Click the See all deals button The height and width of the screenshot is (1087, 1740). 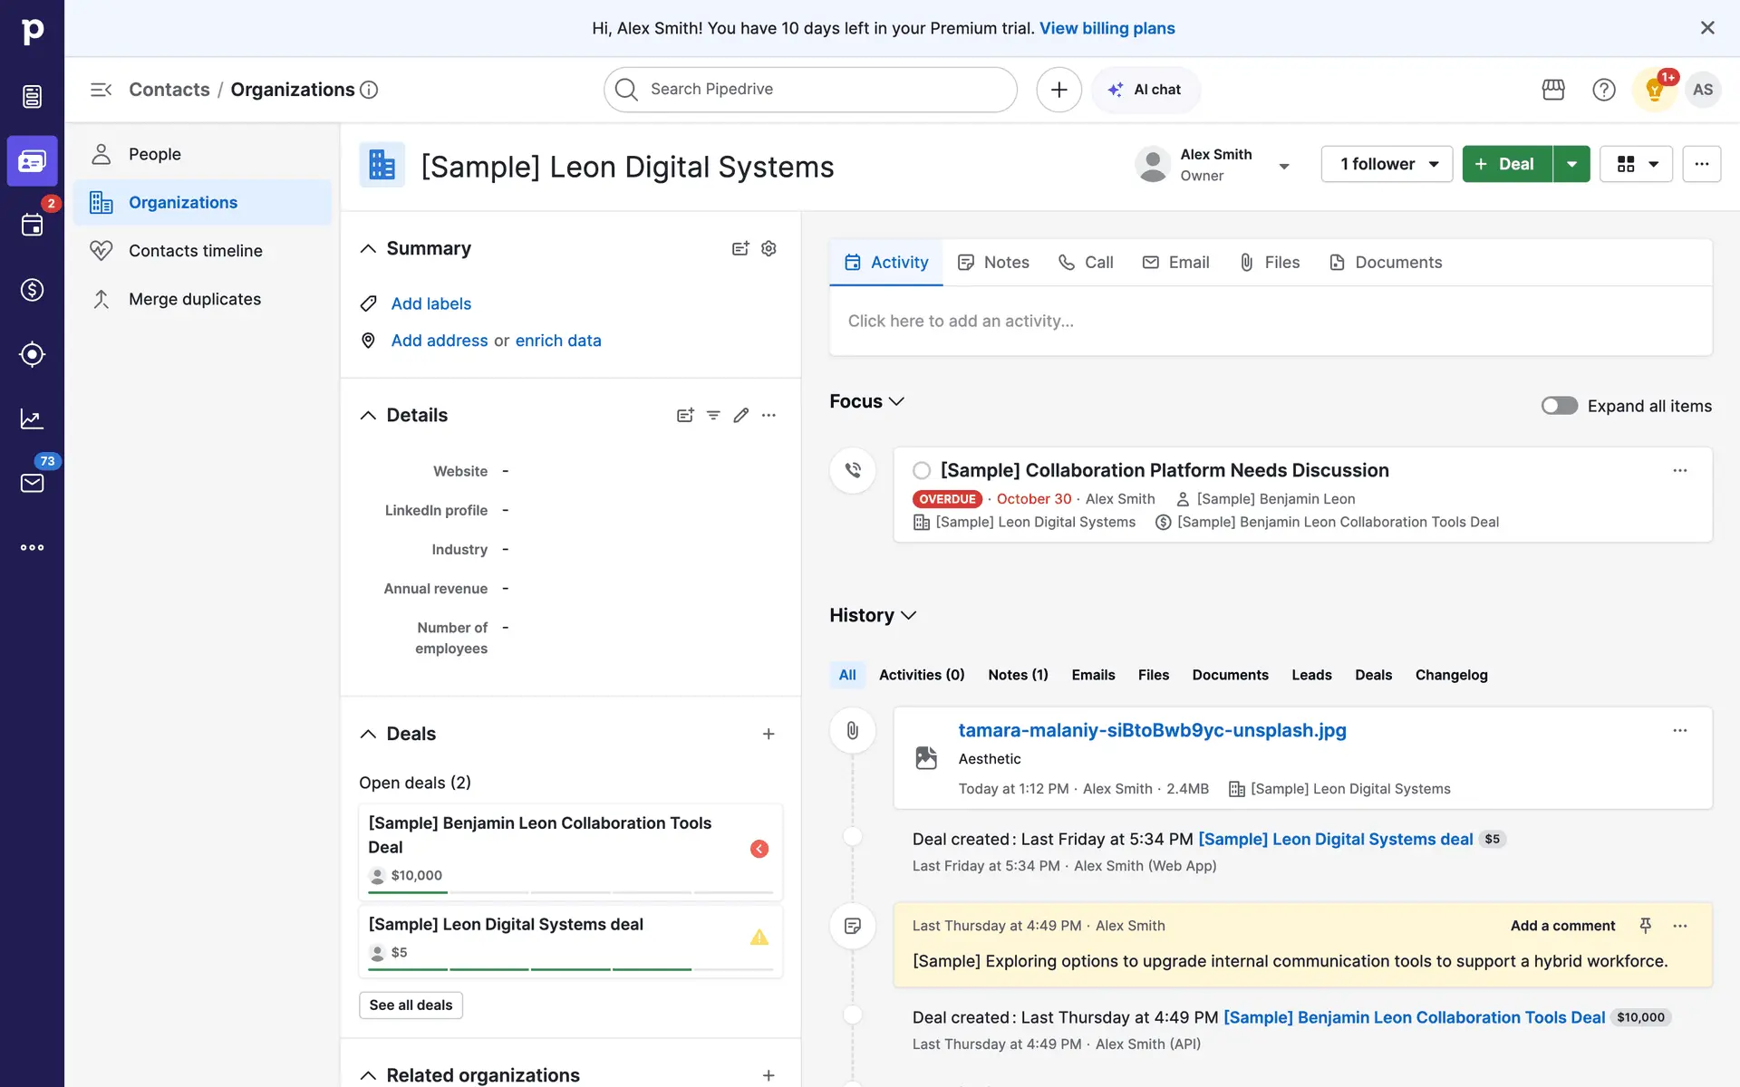coord(411,1005)
